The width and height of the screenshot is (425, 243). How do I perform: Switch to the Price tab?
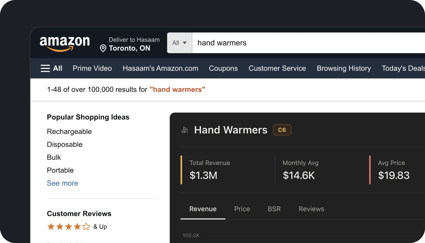[242, 209]
